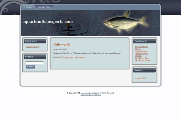Open Uncategorized link under the post

click(67, 57)
